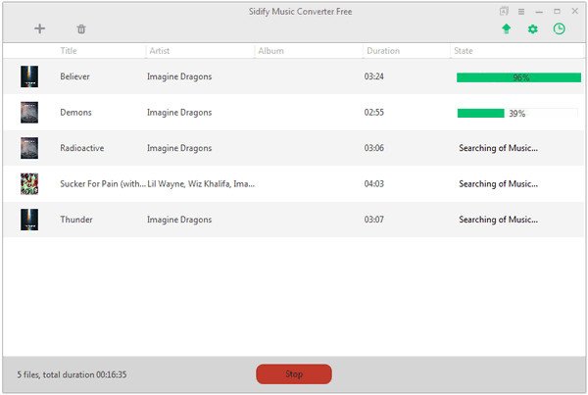Click the Album column header
Image resolution: width=588 pixels, height=395 pixels.
click(x=270, y=51)
